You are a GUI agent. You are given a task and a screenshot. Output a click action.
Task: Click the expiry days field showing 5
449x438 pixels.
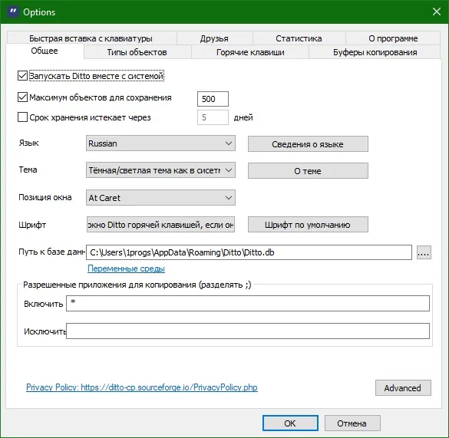pos(213,117)
